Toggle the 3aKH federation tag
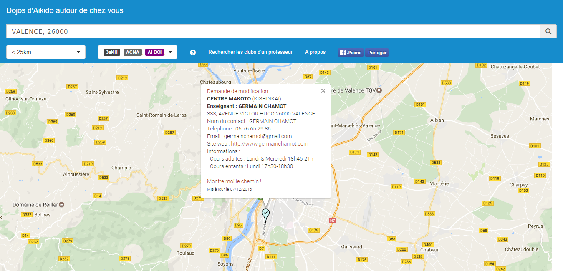This screenshot has width=563, height=271. tap(111, 52)
